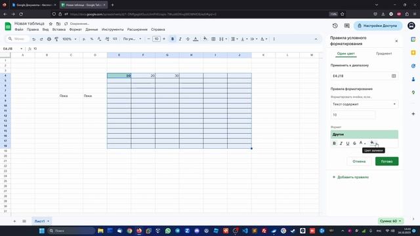Click the font size field showing 10
Screen dimensions: 420x236
coord(156,39)
